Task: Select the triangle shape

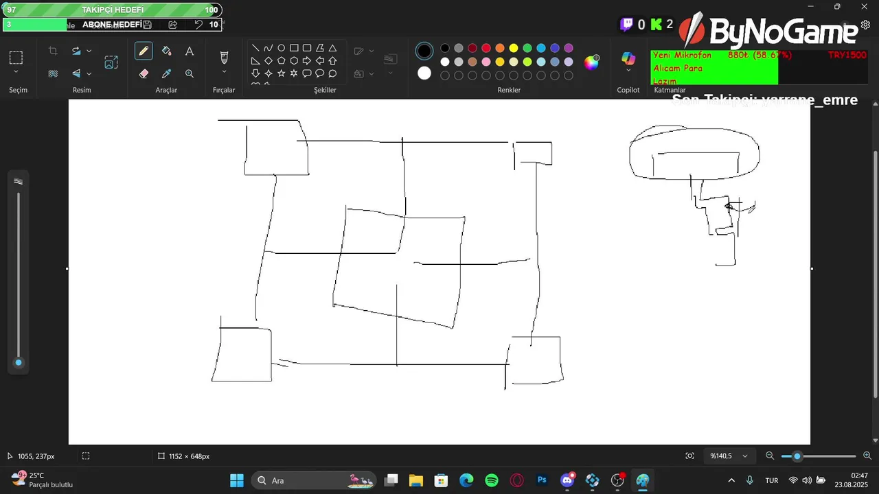Action: 332,48
